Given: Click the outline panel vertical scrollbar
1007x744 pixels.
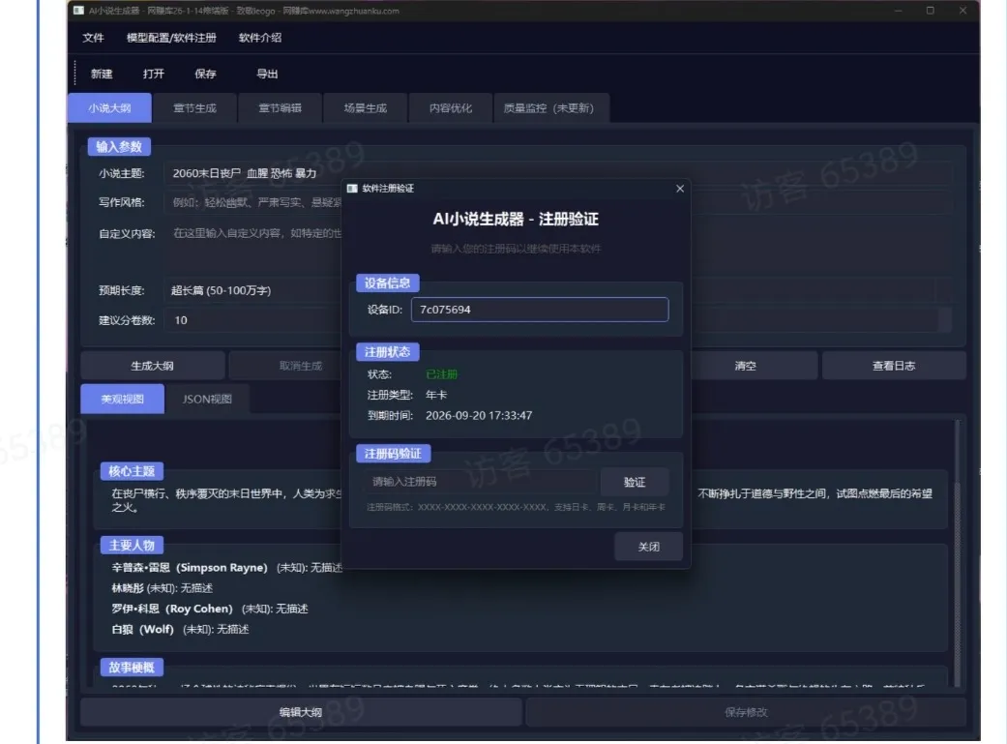Looking at the screenshot, I should coord(957,552).
